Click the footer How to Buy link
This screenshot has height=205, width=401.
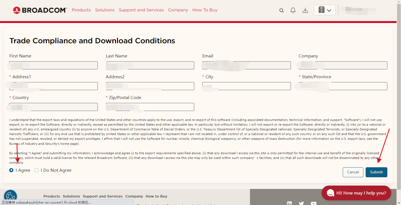[156, 196]
